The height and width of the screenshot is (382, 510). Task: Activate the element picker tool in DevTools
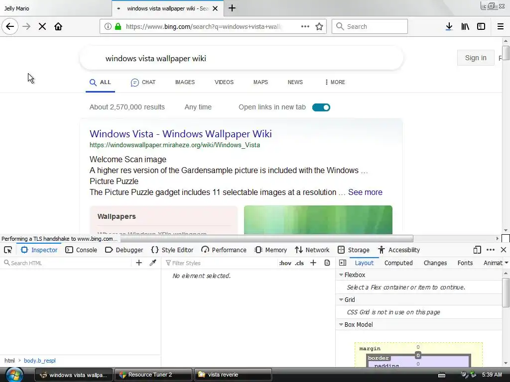tap(8, 250)
